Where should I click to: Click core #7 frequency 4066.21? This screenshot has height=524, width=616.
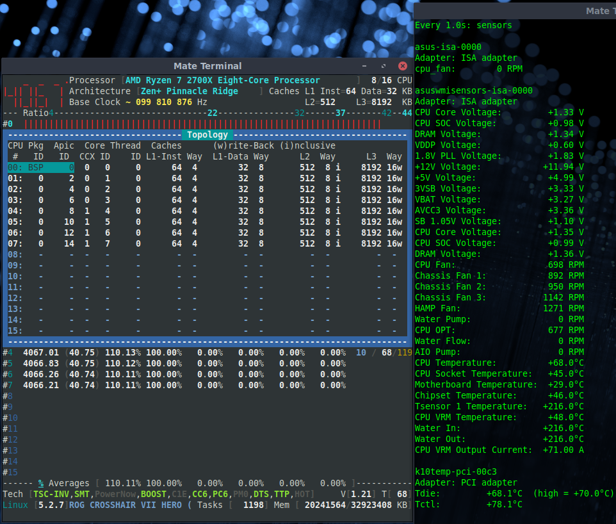click(x=41, y=386)
